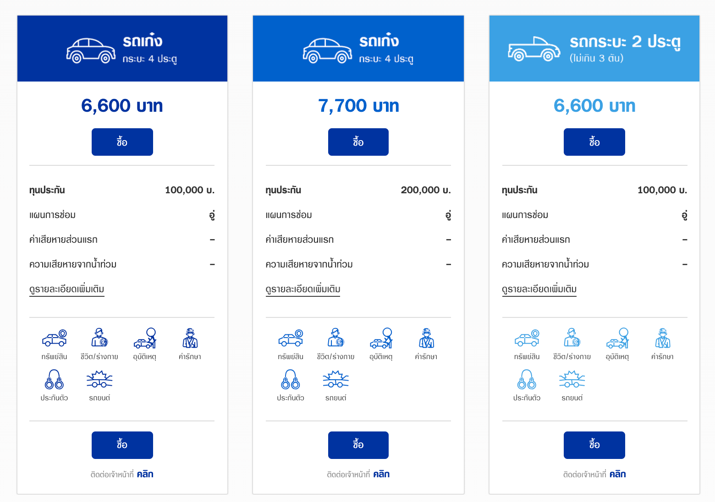This screenshot has height=502, width=715.
Task: Click the 200,000 บ. ทุนประกัน value
Action: (426, 190)
